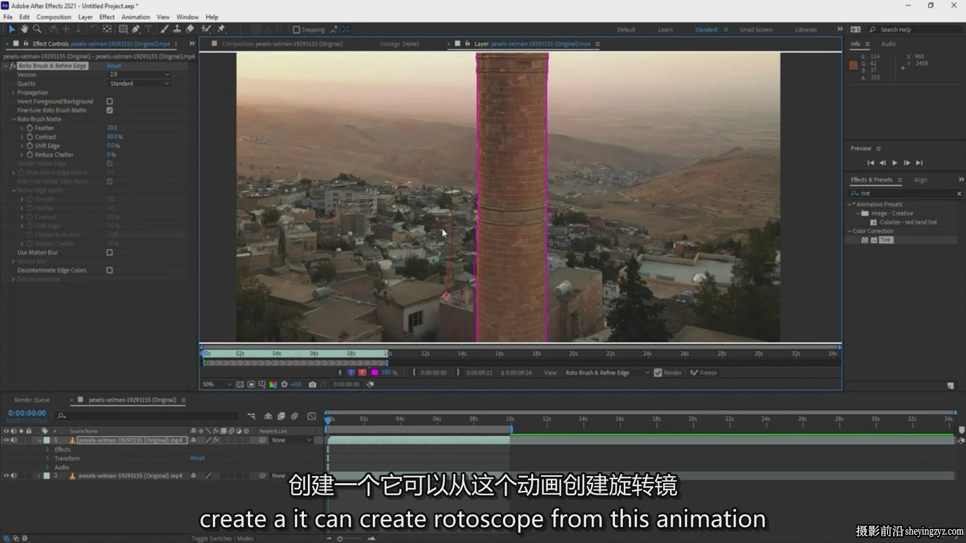Select the Eraser tool

pos(190,29)
